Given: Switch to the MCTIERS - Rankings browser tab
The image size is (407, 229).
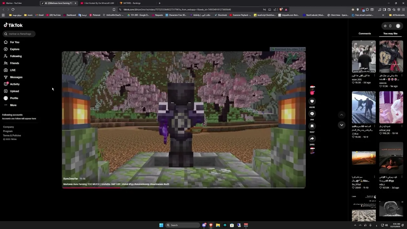Looking at the screenshot, I should (137, 3).
